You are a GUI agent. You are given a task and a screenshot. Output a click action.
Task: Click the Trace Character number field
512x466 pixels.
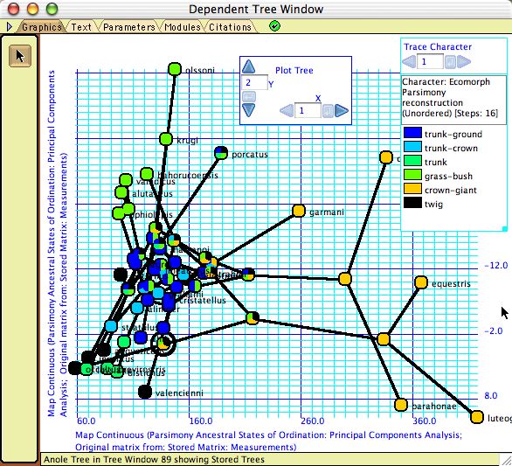430,62
